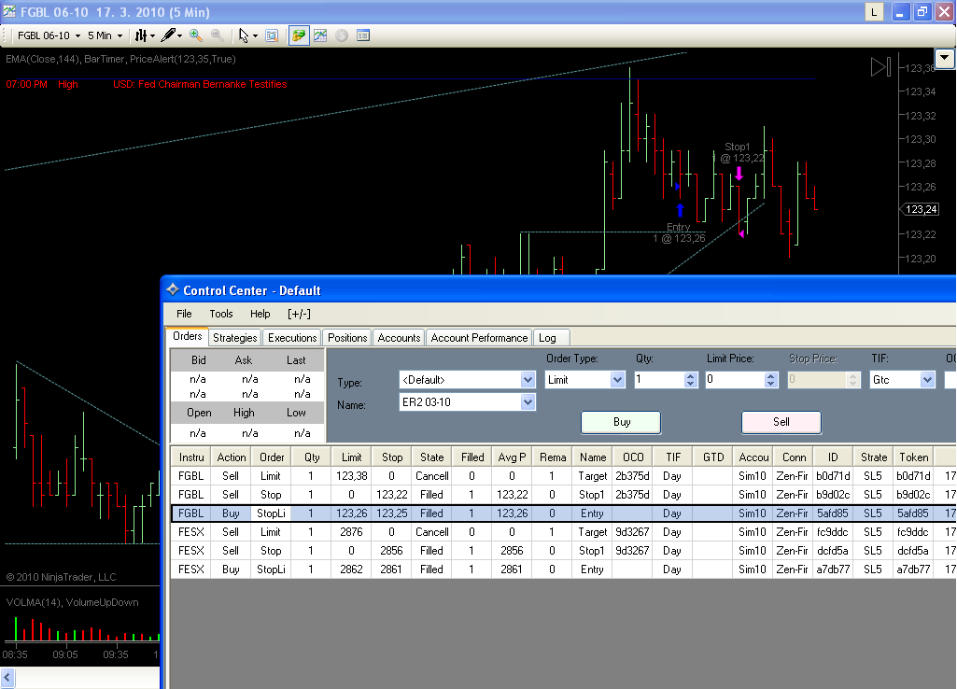
Task: Open the data box icon in toolbar
Action: tap(363, 35)
